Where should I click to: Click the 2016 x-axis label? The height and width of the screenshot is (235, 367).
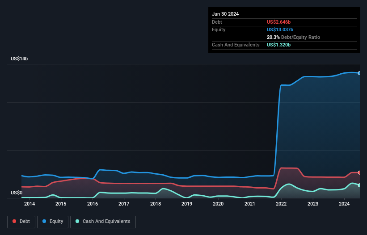tap(93, 204)
